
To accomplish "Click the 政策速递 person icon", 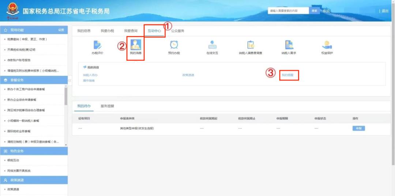I will coord(5,180).
